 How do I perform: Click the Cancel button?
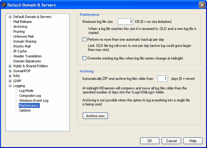pyautogui.click(x=171, y=141)
